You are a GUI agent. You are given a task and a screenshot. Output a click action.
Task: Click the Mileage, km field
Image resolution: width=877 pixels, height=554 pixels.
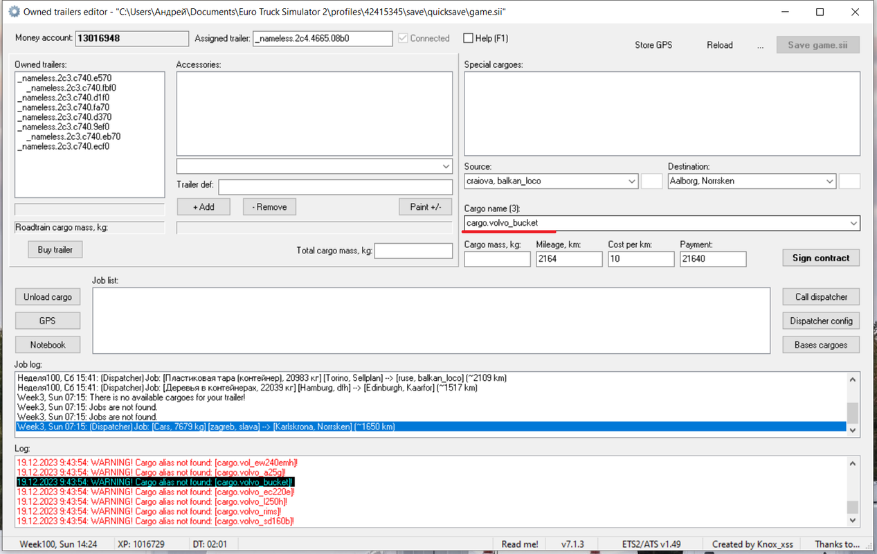pos(569,259)
